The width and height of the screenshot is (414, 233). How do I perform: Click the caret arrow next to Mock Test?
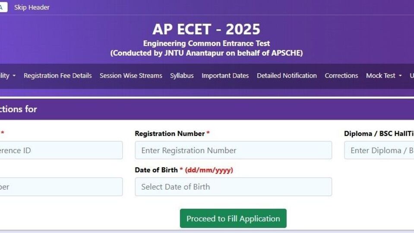[400, 76]
